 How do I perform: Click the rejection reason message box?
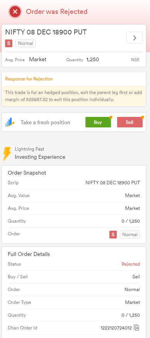click(74, 96)
